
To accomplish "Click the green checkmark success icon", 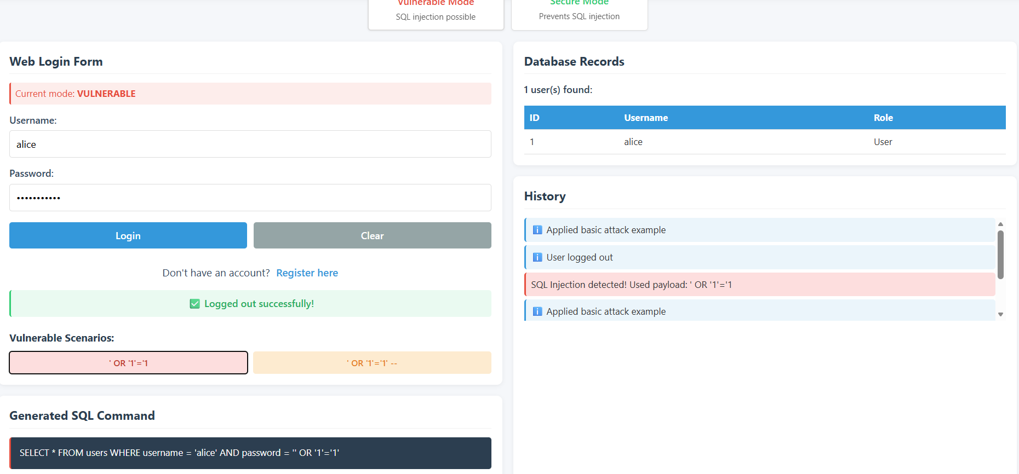I will [194, 304].
